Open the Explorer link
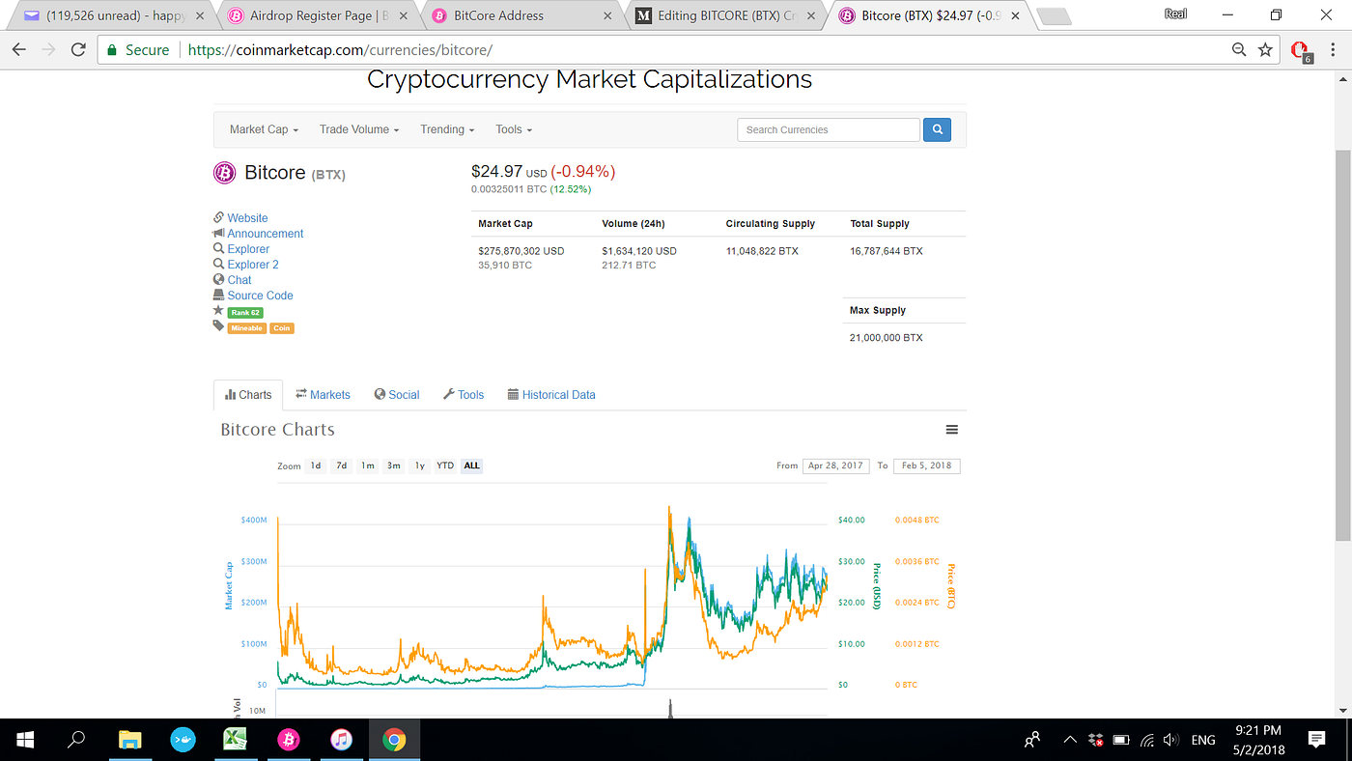This screenshot has height=761, width=1352. point(248,249)
